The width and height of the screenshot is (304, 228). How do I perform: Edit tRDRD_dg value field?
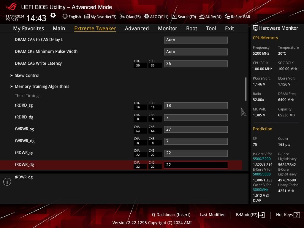(196, 118)
